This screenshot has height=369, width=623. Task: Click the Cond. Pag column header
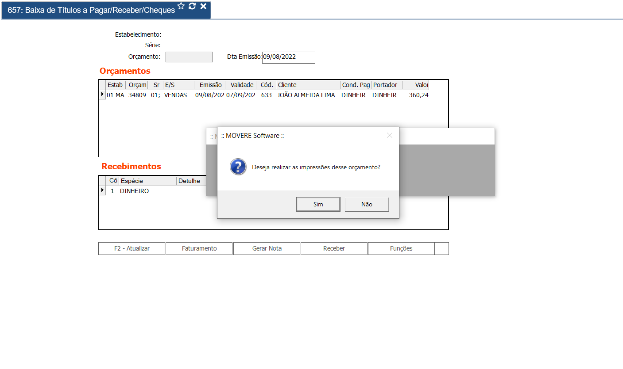pyautogui.click(x=356, y=85)
